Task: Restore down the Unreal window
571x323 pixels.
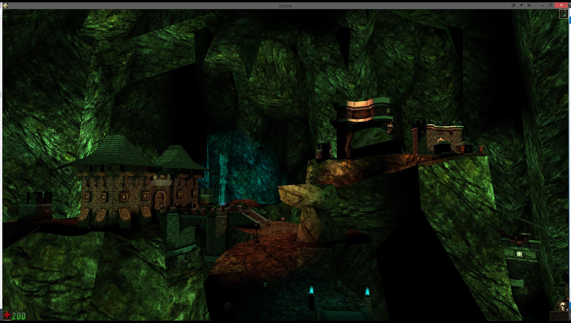Action: coord(550,5)
